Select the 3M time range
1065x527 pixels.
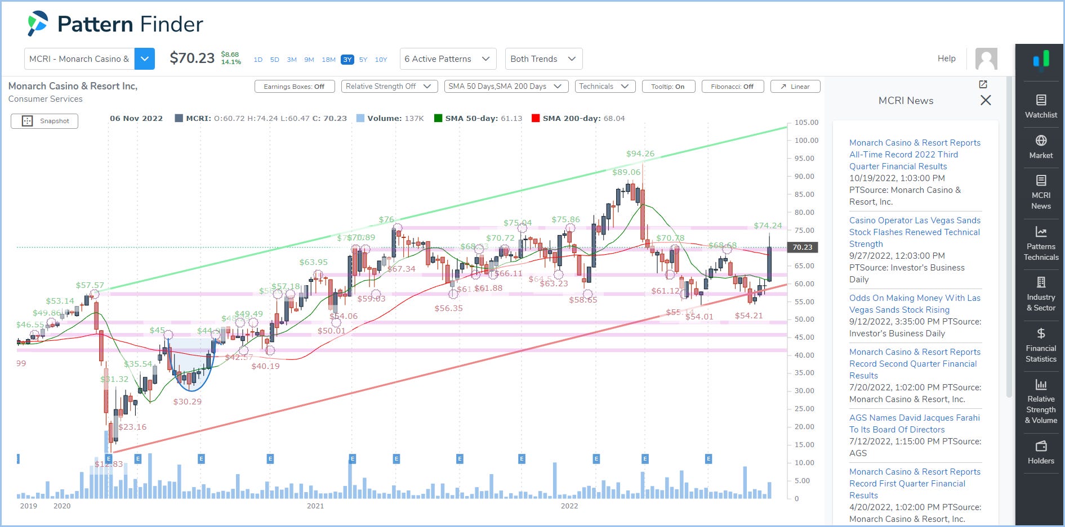(x=292, y=60)
